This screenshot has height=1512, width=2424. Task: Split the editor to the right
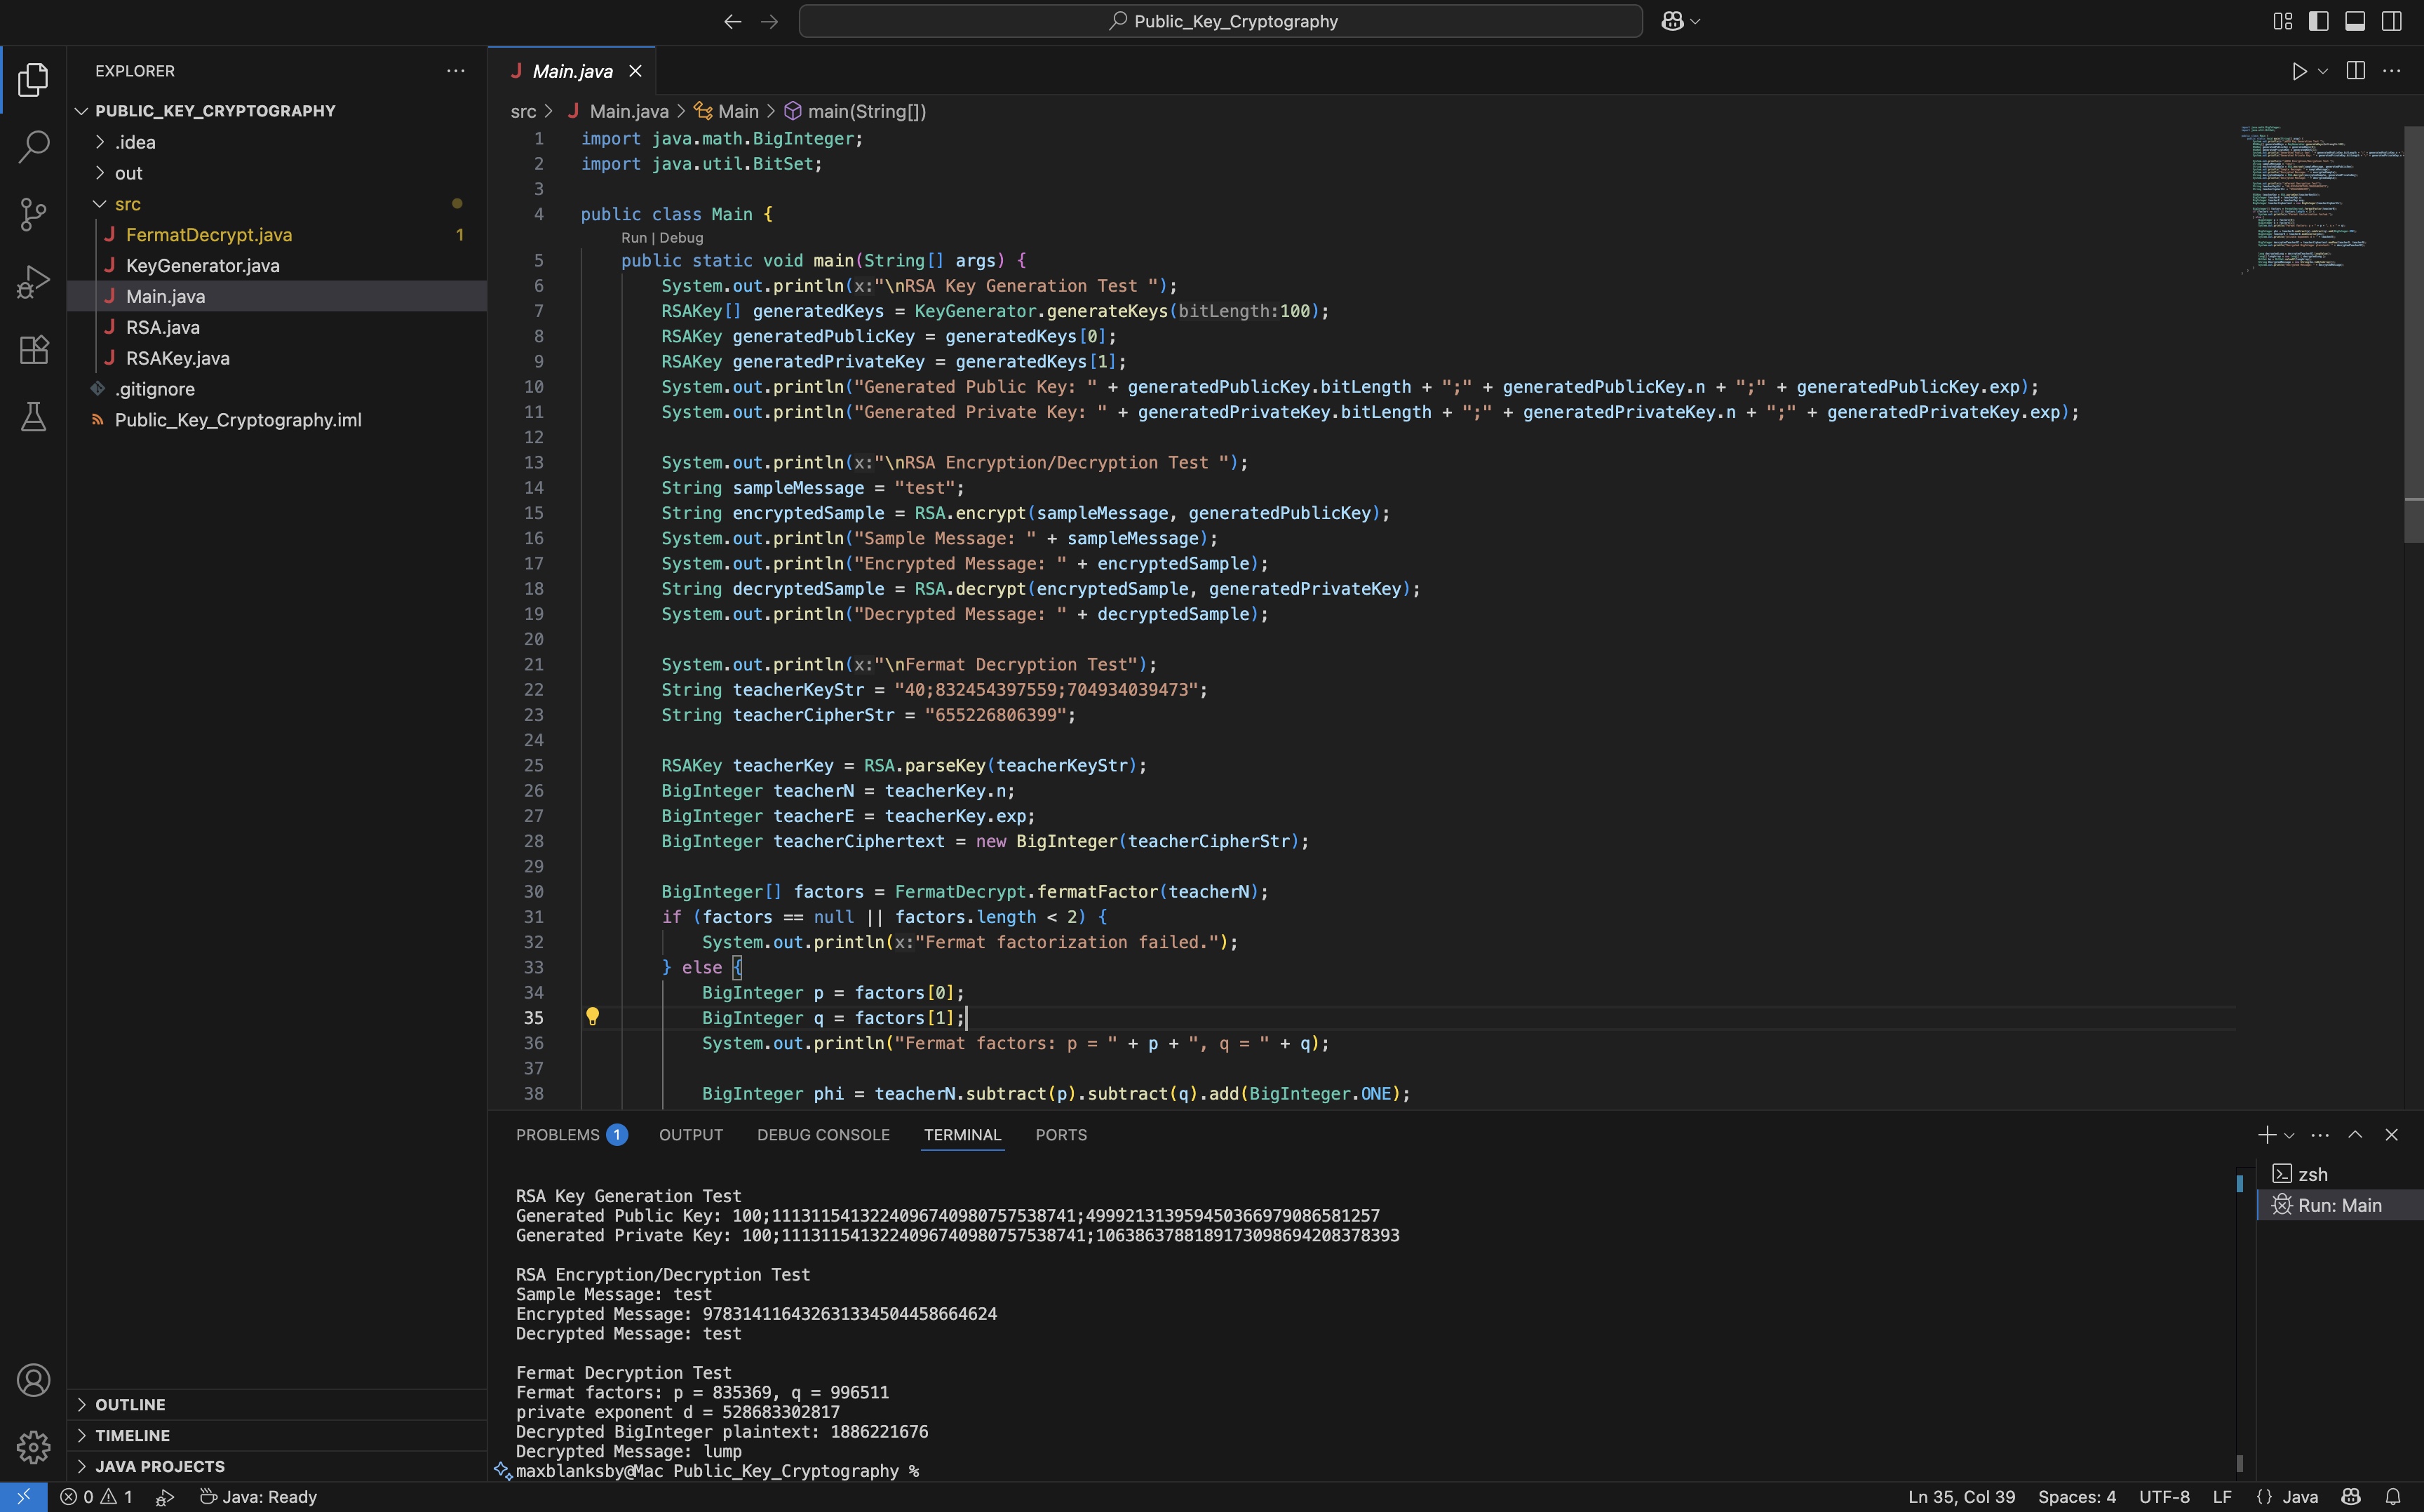point(2355,71)
